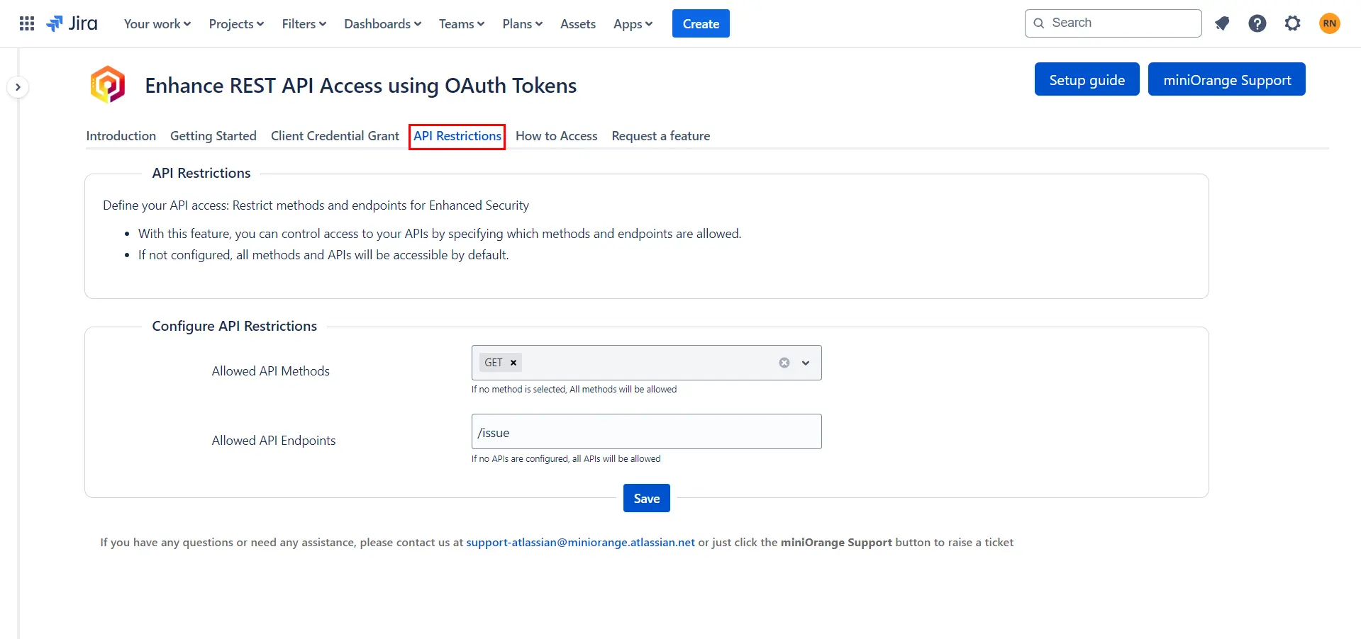Screen dimensions: 1361x639
Task: Select hint 'If no method is selected' text
Action: click(574, 390)
